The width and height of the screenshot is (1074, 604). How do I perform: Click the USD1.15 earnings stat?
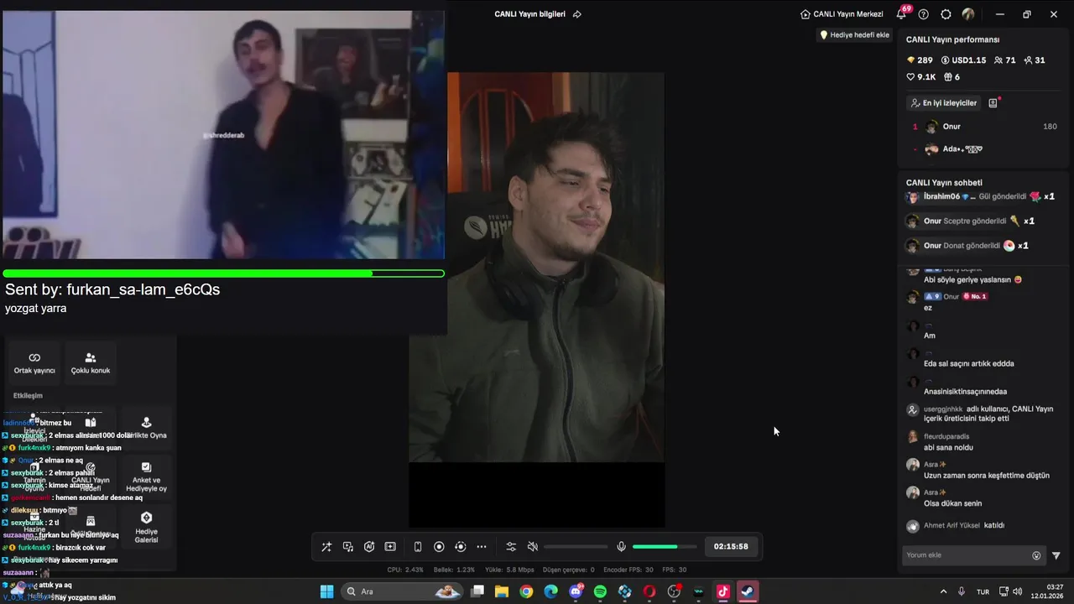click(x=963, y=60)
